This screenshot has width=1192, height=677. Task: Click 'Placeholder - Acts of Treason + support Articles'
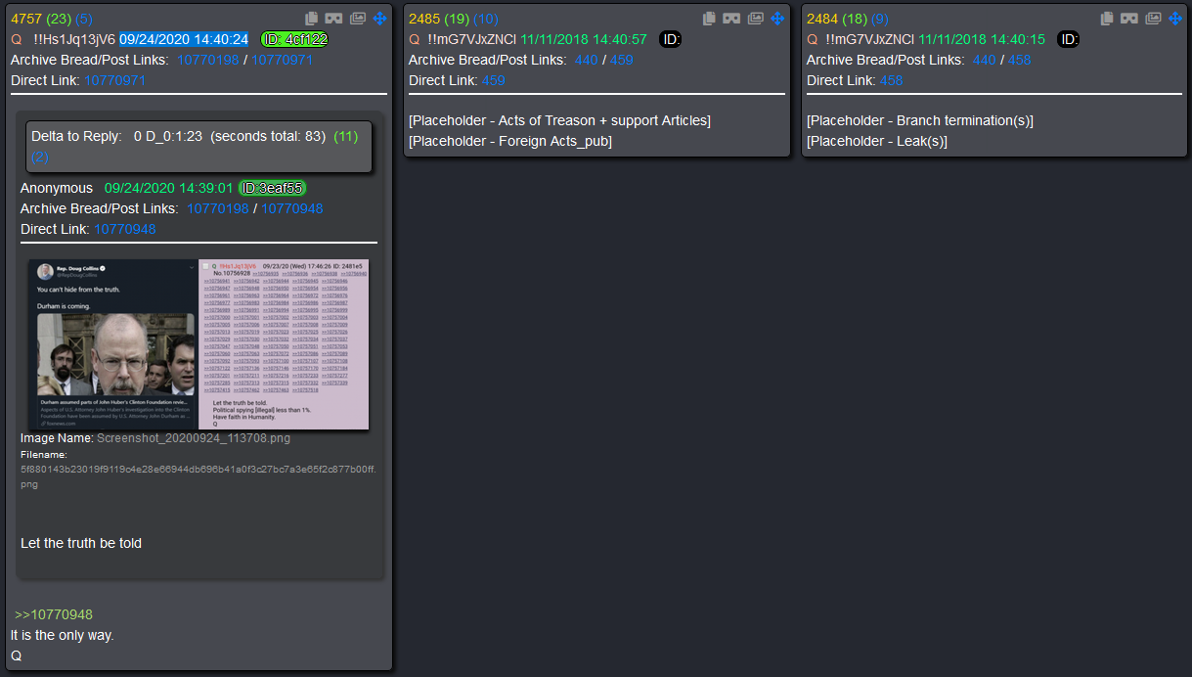point(559,120)
